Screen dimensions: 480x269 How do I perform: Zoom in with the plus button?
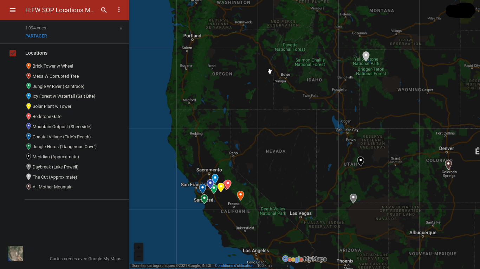pyautogui.click(x=138, y=247)
